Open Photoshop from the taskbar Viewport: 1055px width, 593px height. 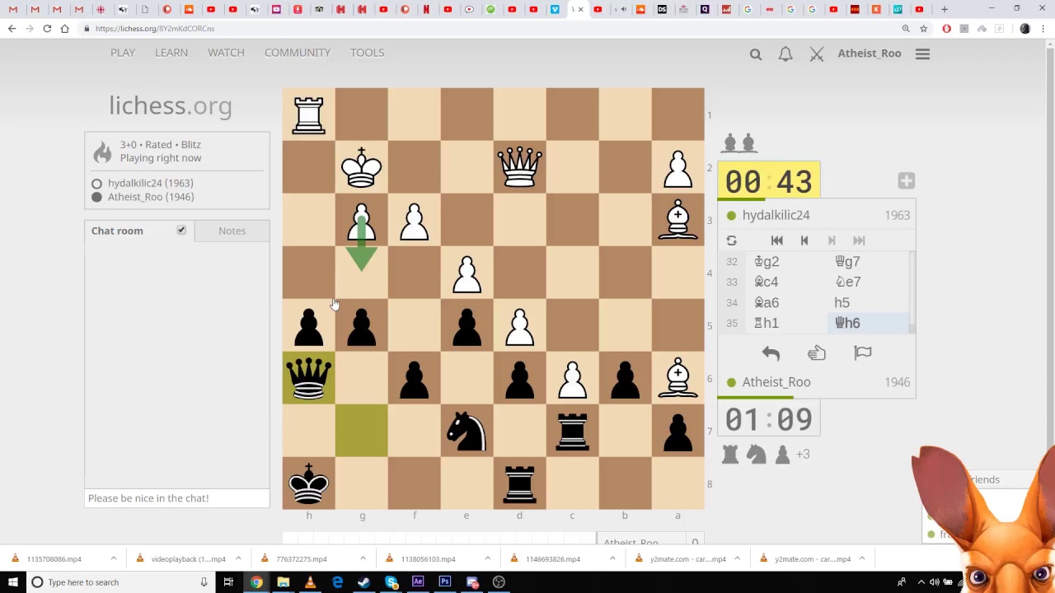tap(445, 582)
